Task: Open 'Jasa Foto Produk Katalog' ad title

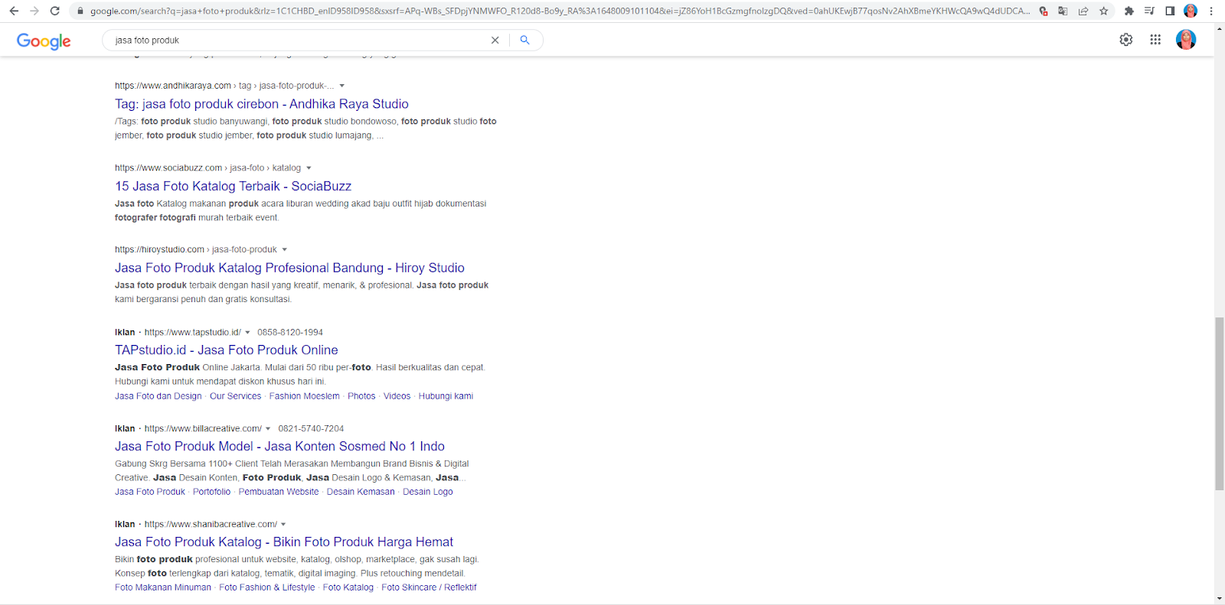Action: pos(284,542)
